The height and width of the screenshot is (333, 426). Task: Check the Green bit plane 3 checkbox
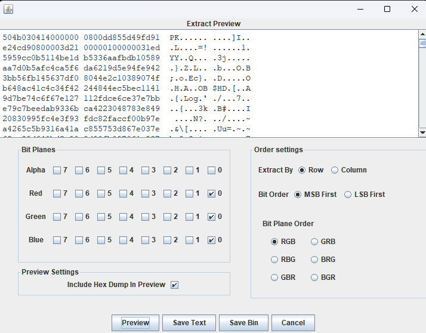click(x=145, y=217)
